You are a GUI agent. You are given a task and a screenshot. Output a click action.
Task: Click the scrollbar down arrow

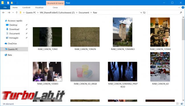click(183, 100)
